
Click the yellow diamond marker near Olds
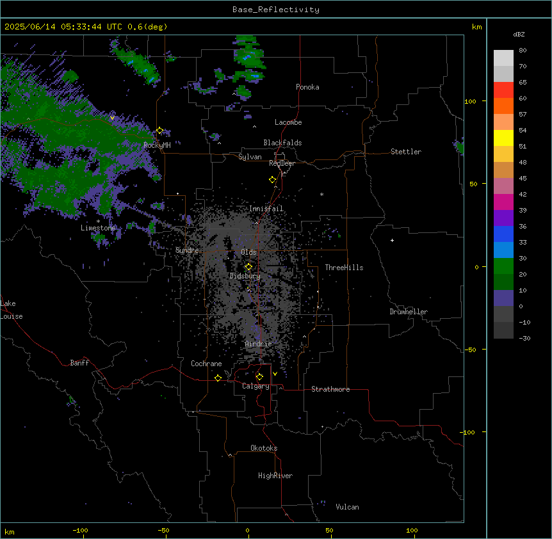pos(248,267)
